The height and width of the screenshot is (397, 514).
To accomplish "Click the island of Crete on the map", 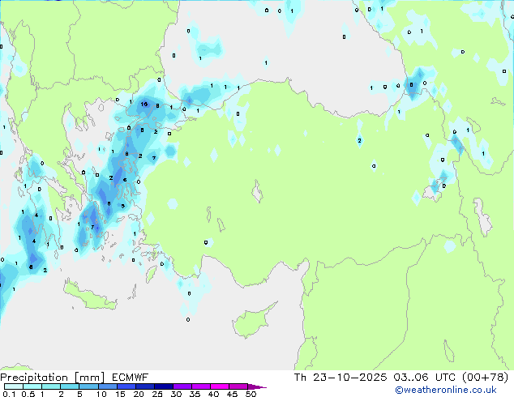I will [89, 297].
